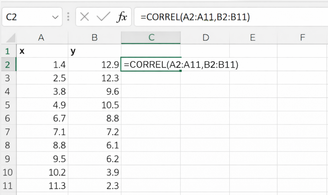Select row 5 header
Viewport: 328px width, 195px height.
[x=8, y=105]
